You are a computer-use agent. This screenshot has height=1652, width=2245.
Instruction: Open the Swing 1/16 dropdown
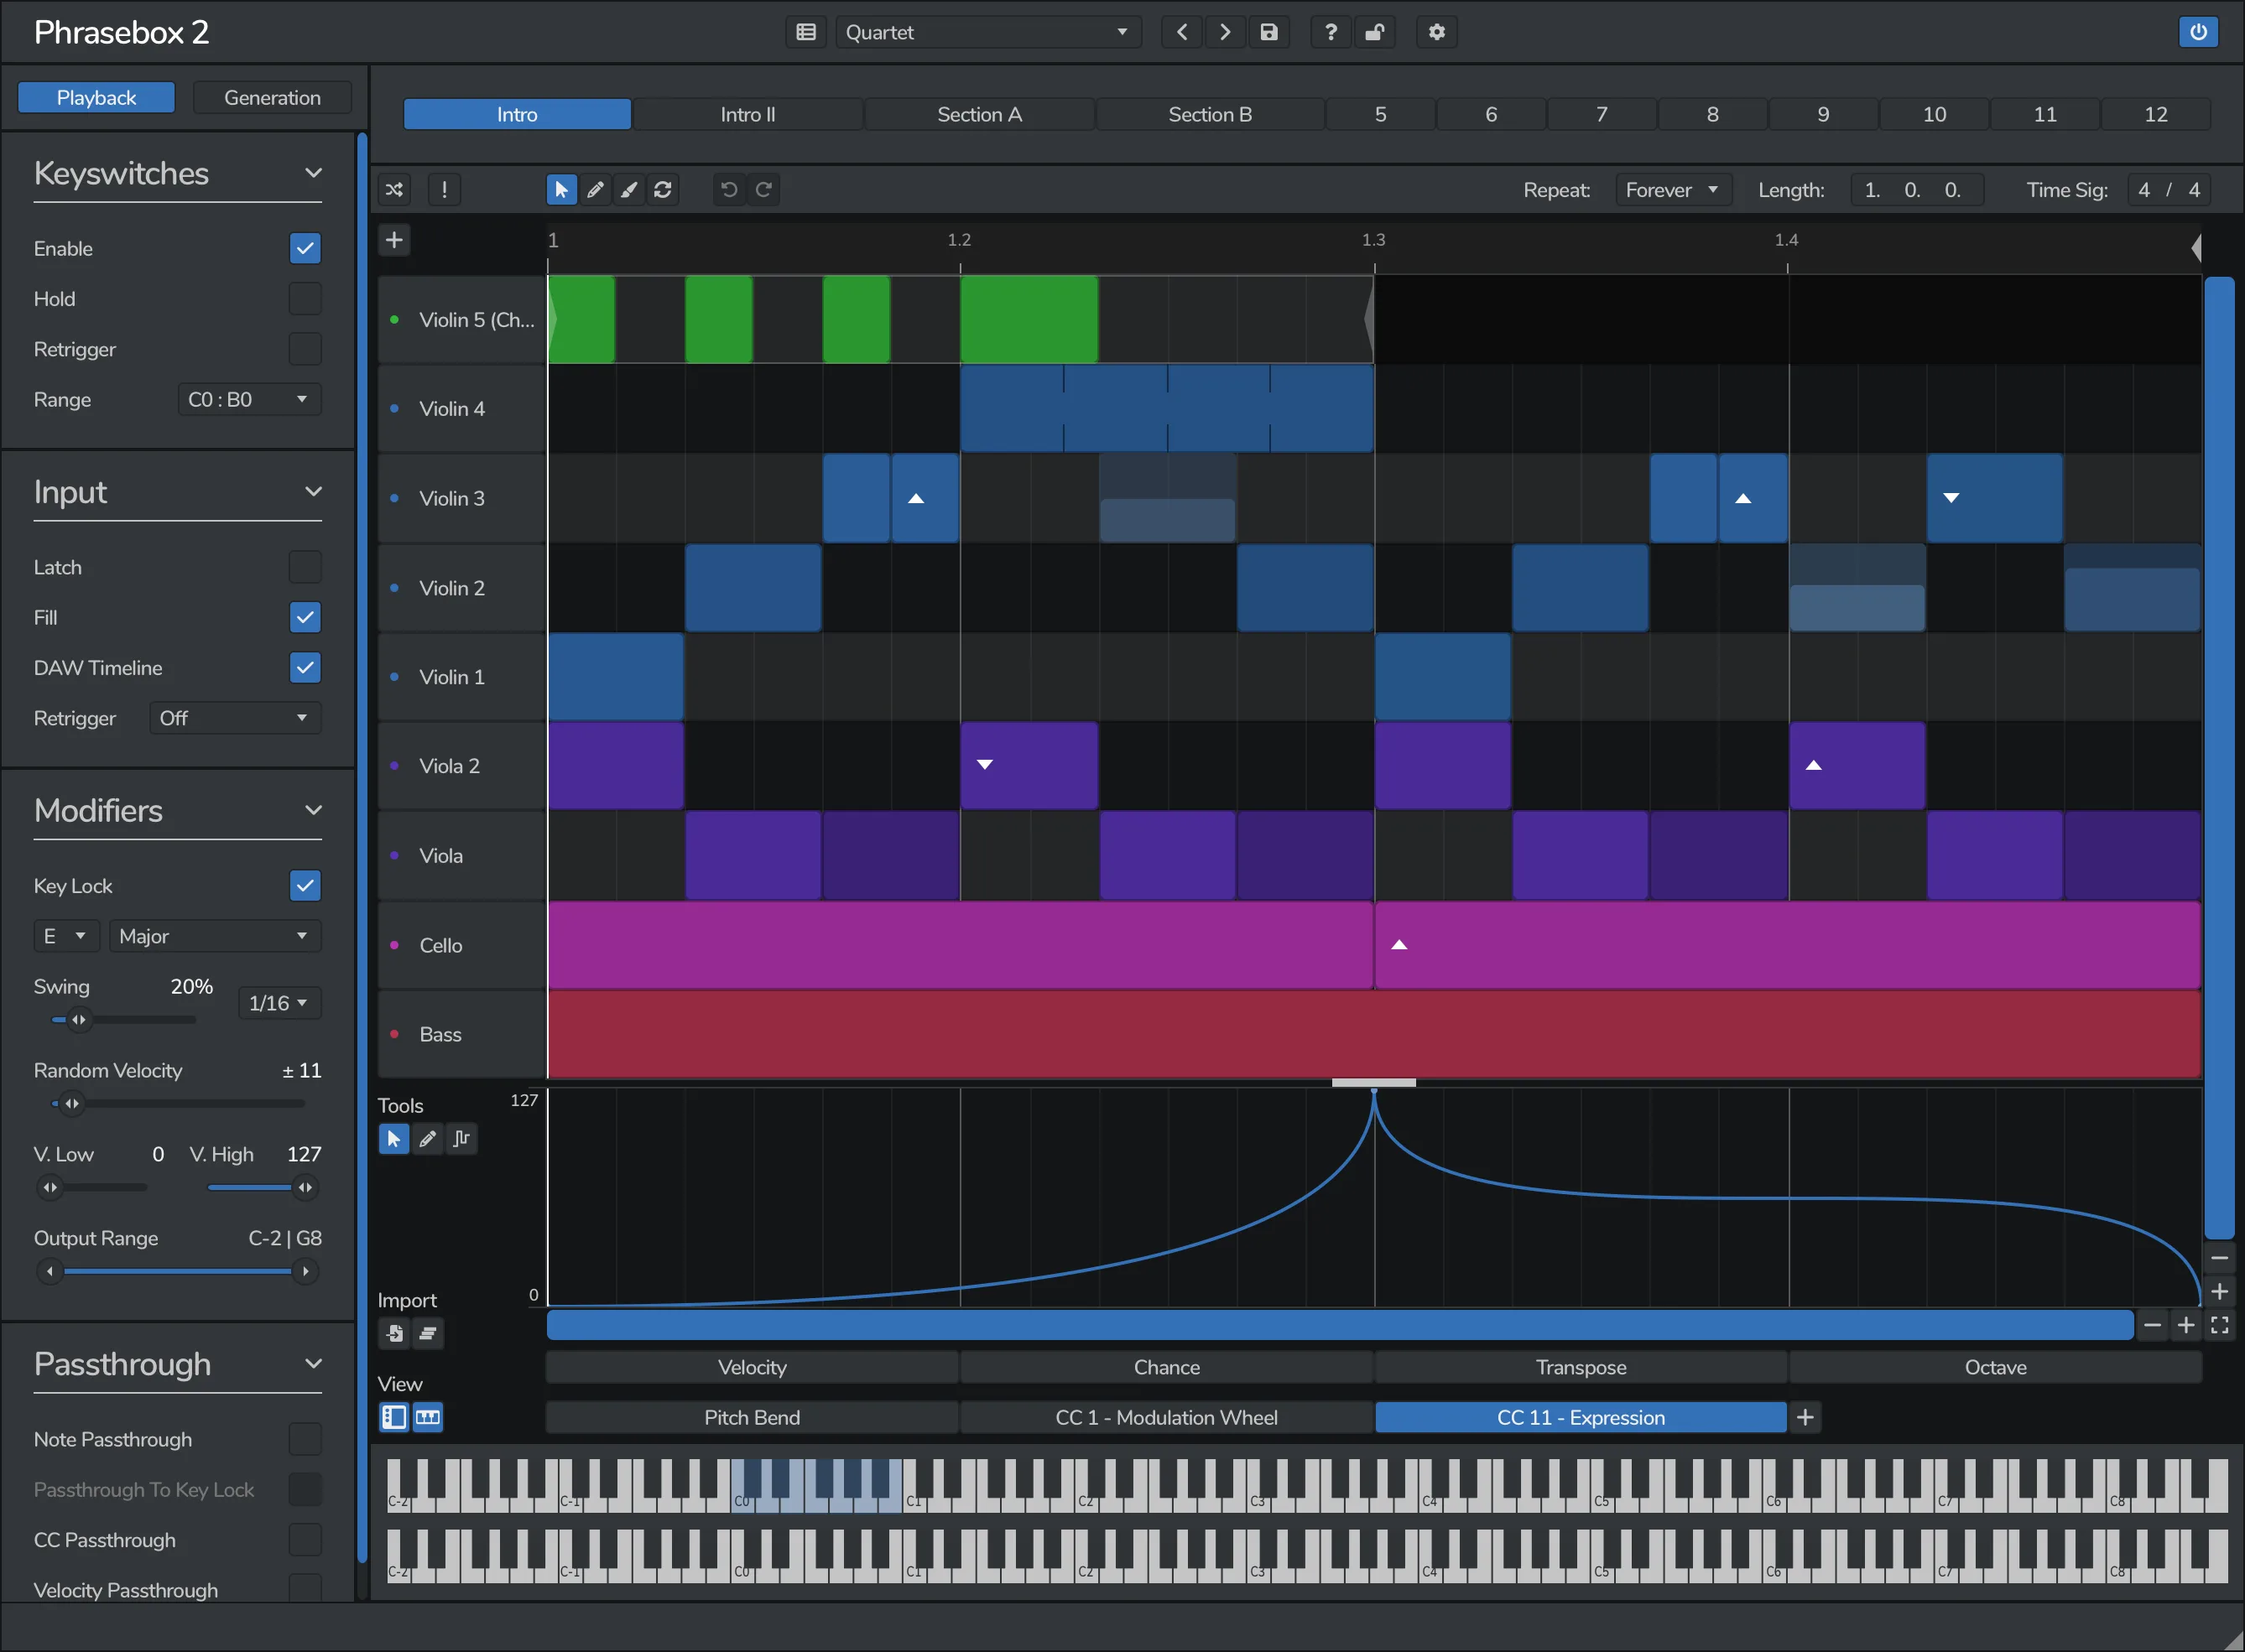pyautogui.click(x=279, y=1002)
